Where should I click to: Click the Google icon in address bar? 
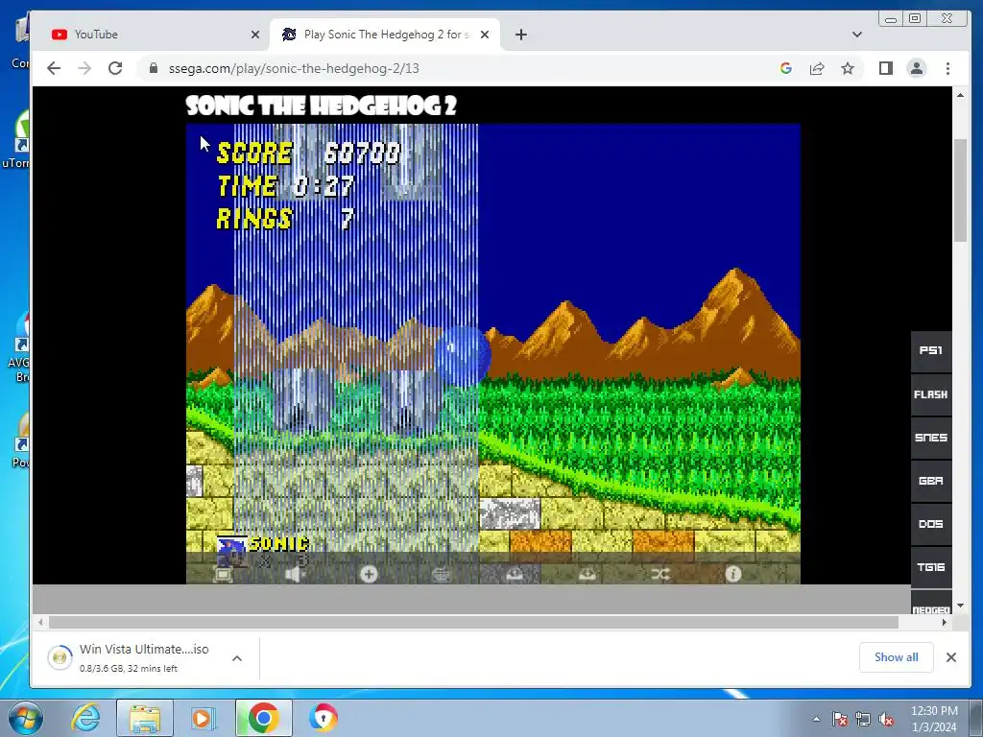pyautogui.click(x=786, y=68)
